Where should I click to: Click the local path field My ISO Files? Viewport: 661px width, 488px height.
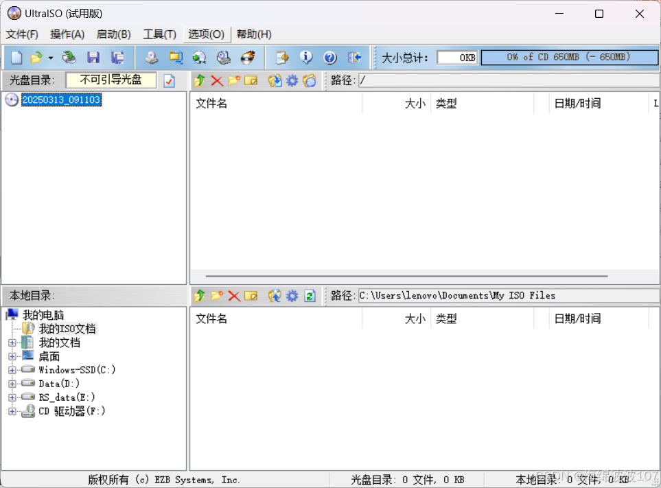[509, 296]
